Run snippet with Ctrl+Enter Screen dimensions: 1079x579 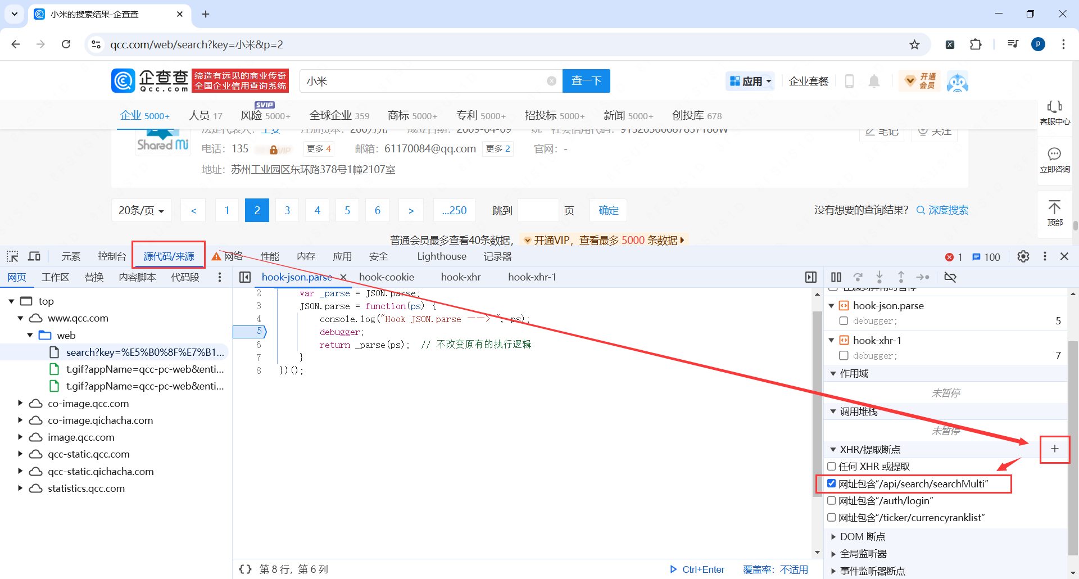[697, 569]
